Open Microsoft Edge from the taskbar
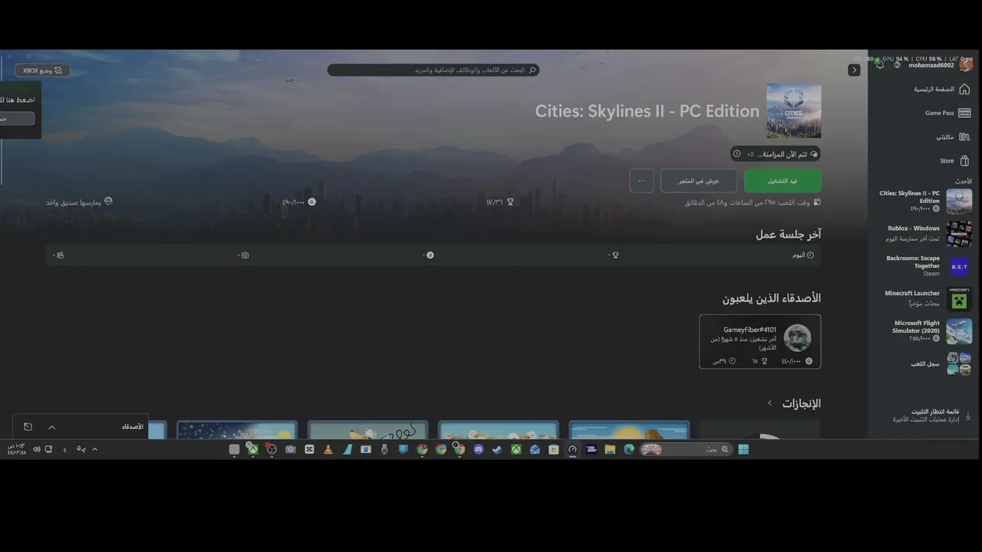 point(629,449)
